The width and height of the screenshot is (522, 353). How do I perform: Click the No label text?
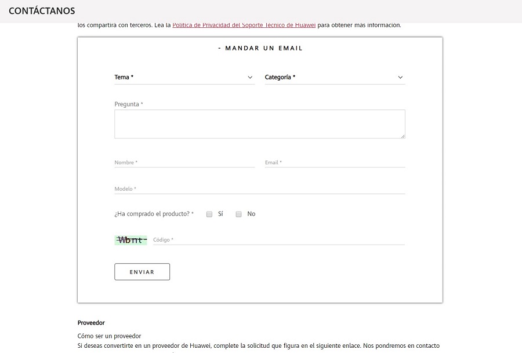coord(251,214)
